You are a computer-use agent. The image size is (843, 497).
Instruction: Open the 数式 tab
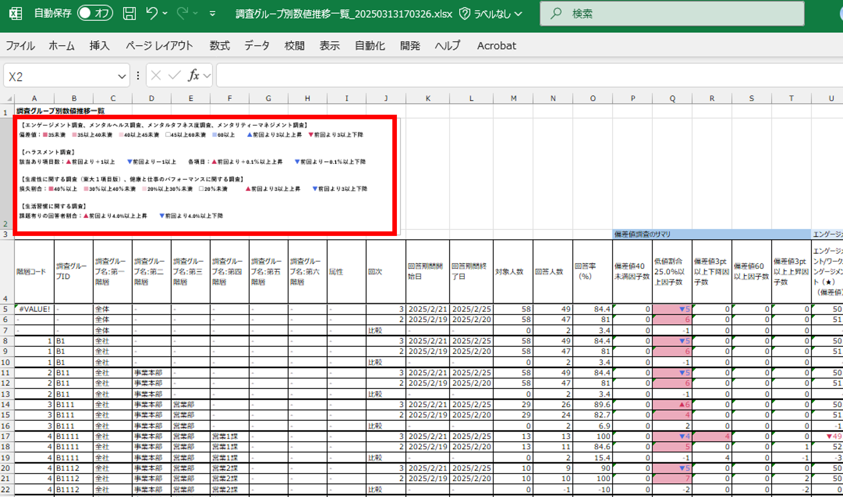point(220,46)
